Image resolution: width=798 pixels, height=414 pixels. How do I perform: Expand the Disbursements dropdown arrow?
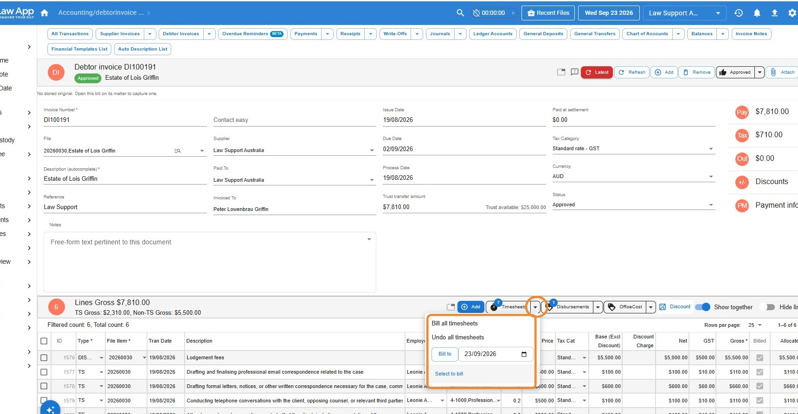pos(598,307)
